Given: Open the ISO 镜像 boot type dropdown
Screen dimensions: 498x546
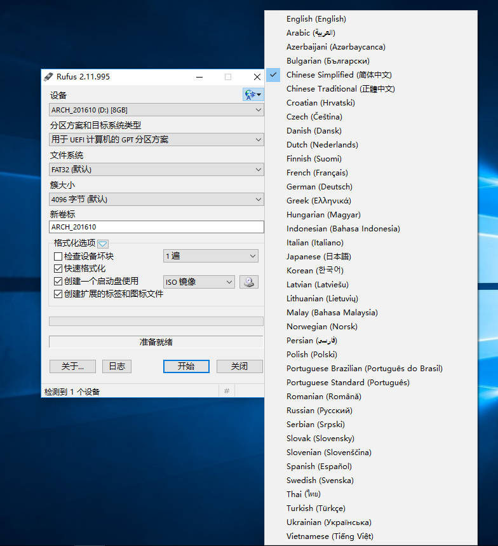Looking at the screenshot, I should pos(199,282).
